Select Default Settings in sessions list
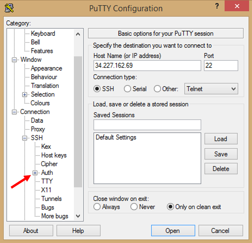Image resolution: width=252 pixels, height=243 pixels. [x=116, y=138]
